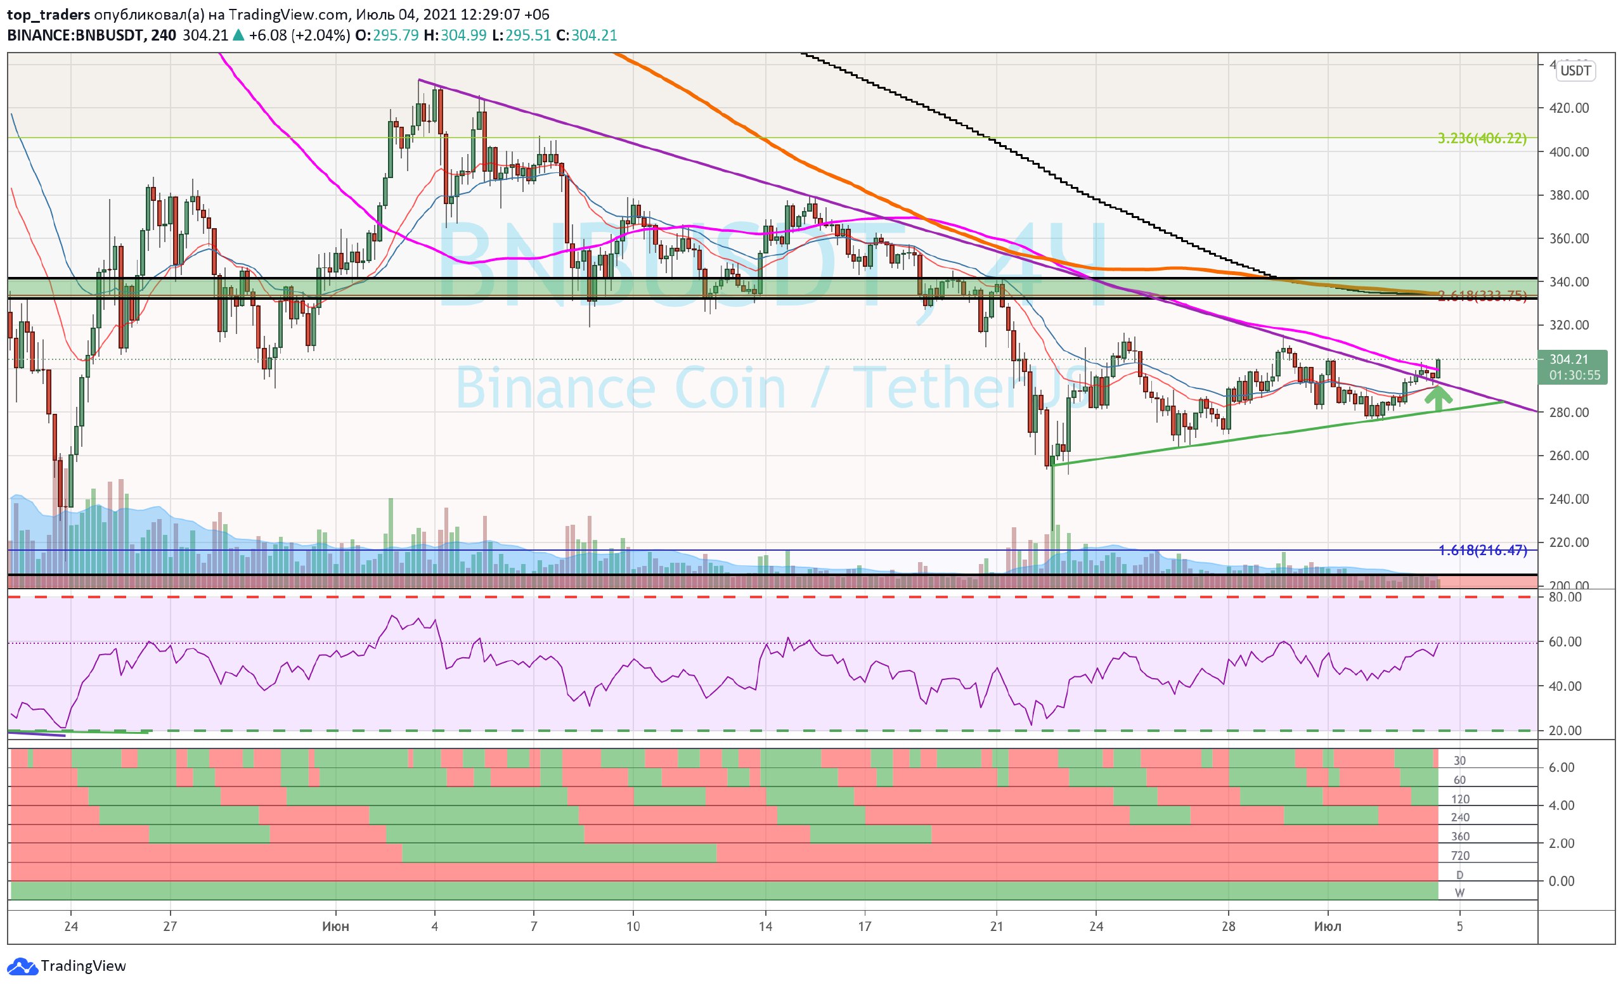
Task: Click the Июн date axis label
Action: click(336, 927)
